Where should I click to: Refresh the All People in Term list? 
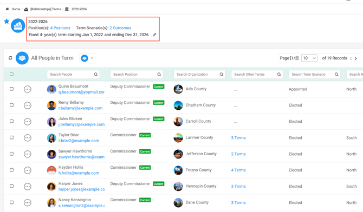(10, 58)
